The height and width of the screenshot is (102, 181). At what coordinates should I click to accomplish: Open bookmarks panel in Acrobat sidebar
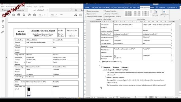3,27
